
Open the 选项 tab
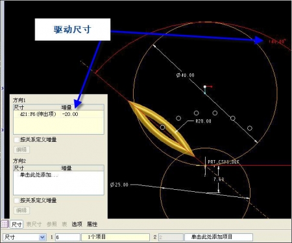point(77,224)
